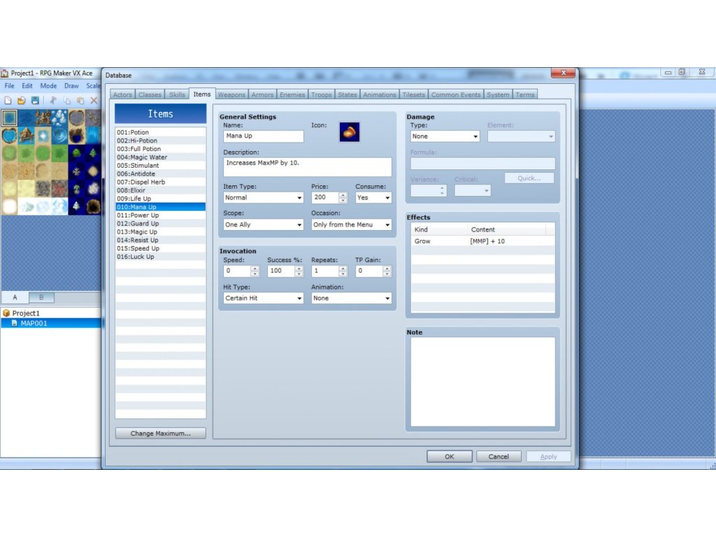Click the Name field containing Mana Up
The image size is (716, 537).
(x=264, y=136)
